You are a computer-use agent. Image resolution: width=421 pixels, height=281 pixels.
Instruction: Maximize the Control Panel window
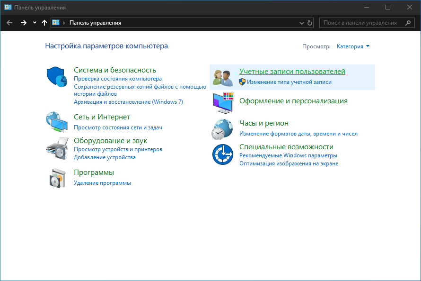[x=388, y=7]
